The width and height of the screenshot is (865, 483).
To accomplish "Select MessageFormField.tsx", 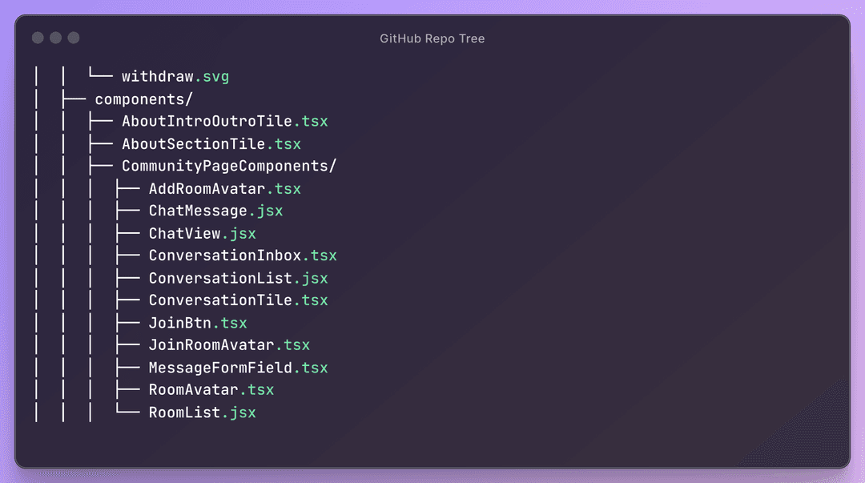I will (x=239, y=368).
